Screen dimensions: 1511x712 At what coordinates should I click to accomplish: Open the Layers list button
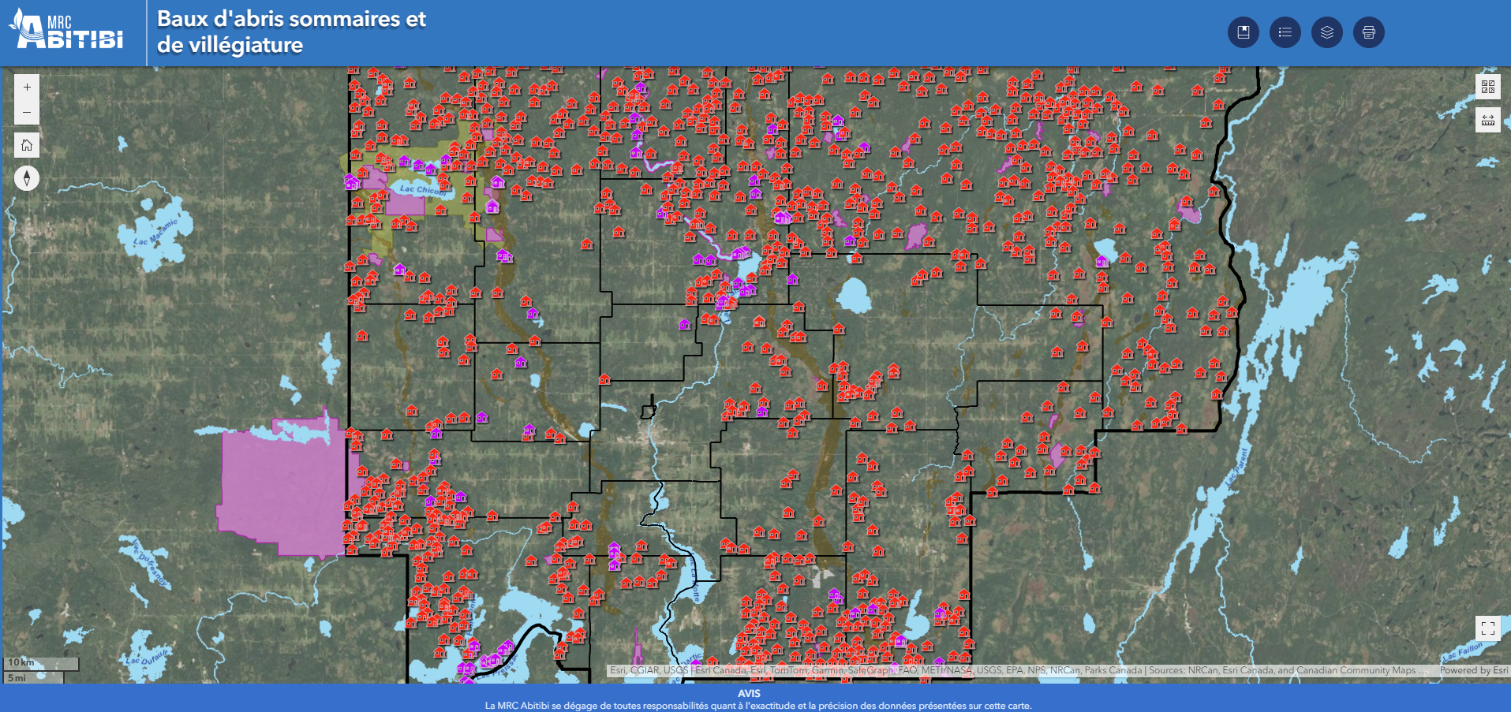click(1326, 32)
